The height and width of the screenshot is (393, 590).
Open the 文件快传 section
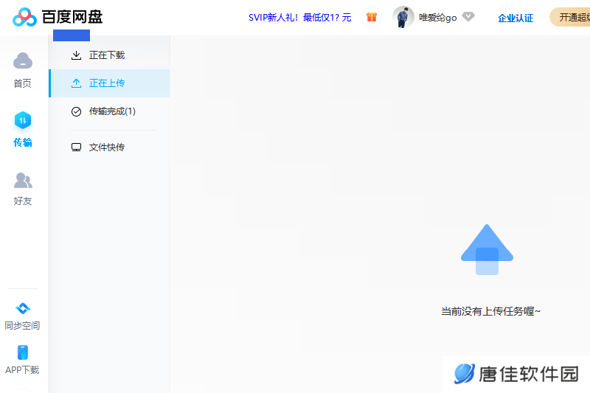(x=109, y=147)
